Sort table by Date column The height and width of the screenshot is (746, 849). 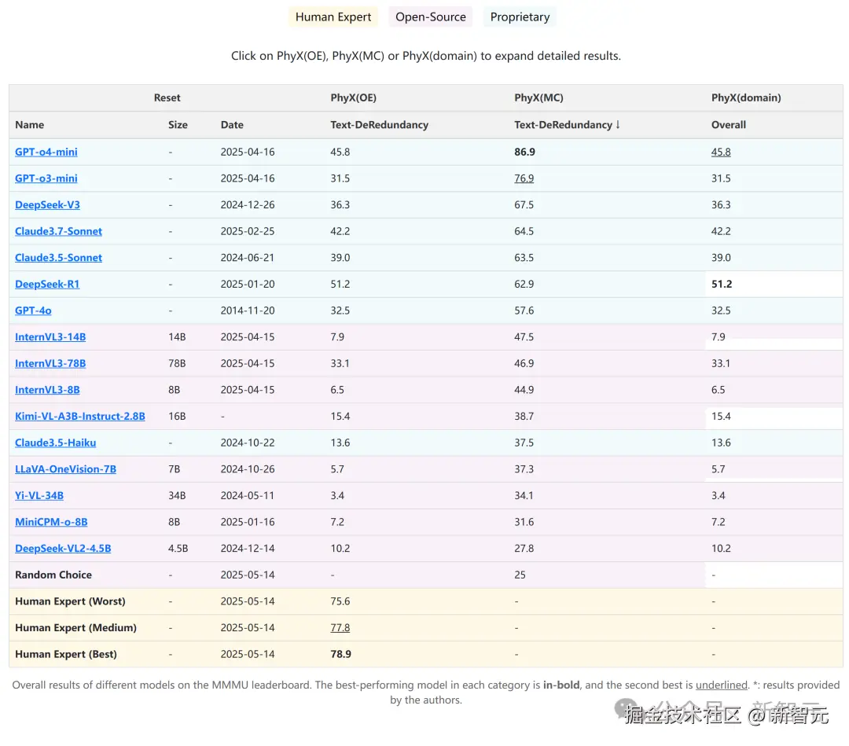232,125
